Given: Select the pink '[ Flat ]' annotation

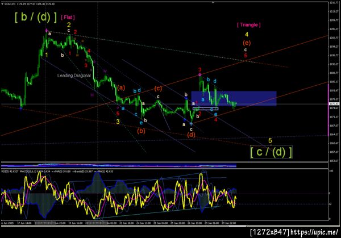Looking at the screenshot, I should [68, 17].
